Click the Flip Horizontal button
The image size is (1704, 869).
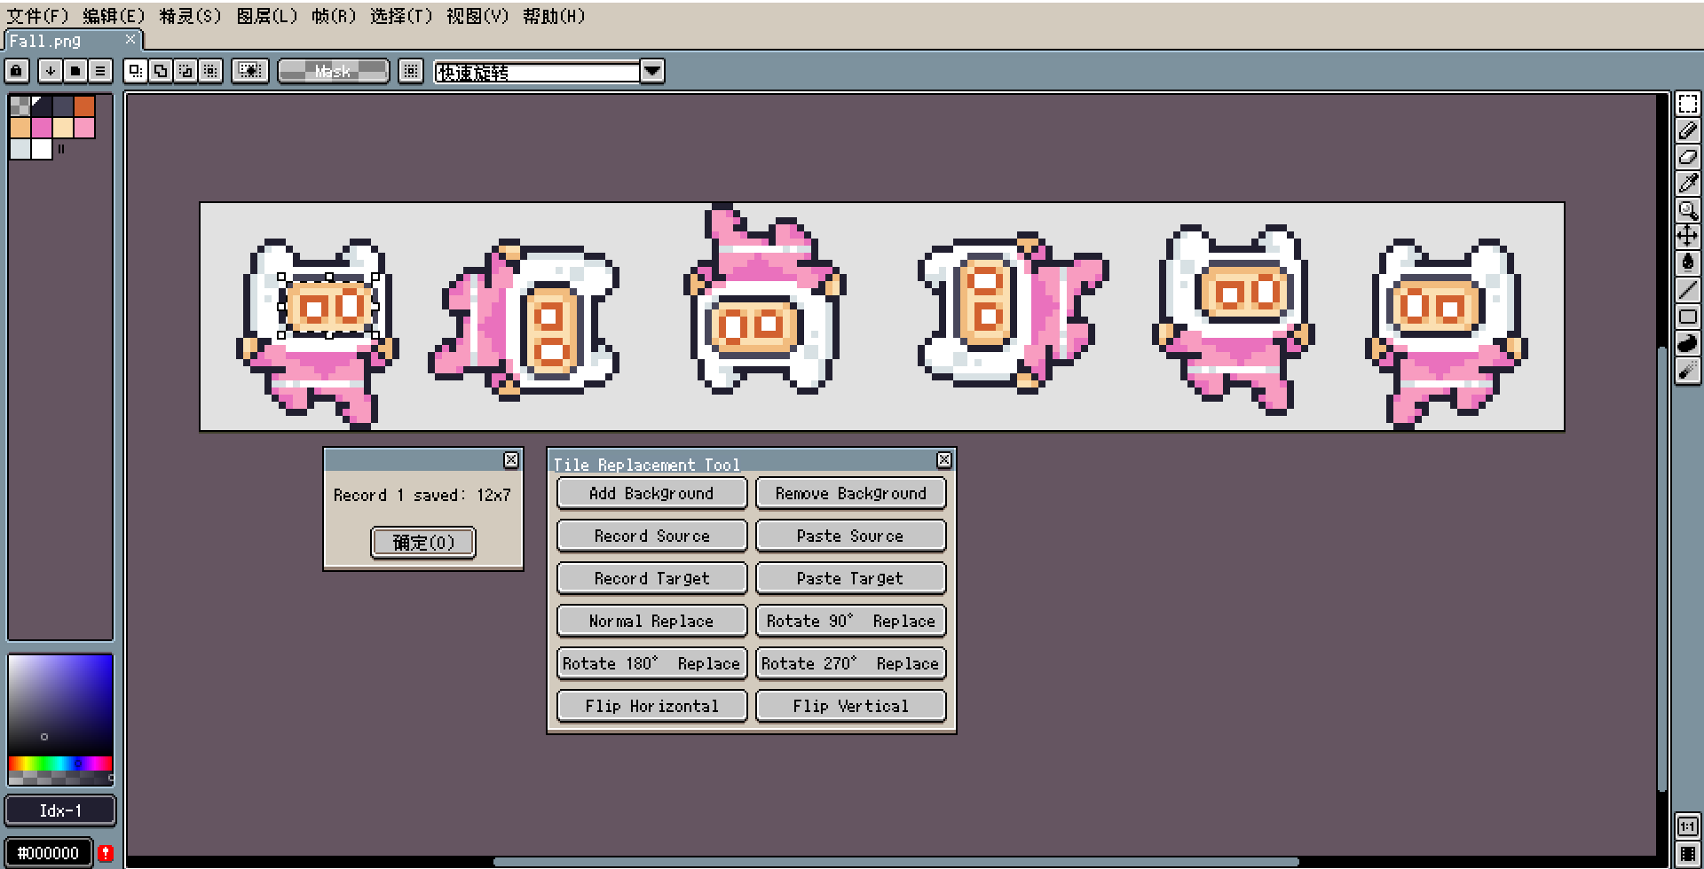[x=651, y=706]
